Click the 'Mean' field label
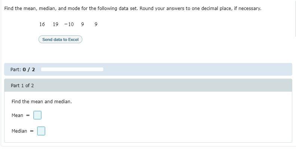Viewport: 296px width, 155px height. pyautogui.click(x=17, y=116)
